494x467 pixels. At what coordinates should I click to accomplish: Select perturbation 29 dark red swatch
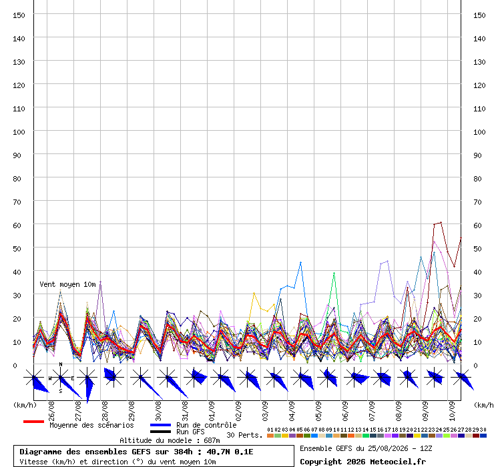click(476, 436)
